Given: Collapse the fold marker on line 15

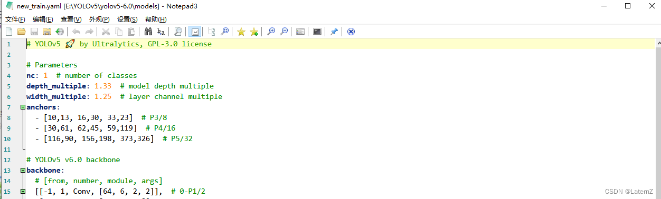Looking at the screenshot, I should (23, 192).
